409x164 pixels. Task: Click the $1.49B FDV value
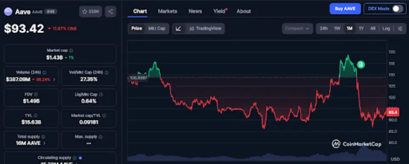click(x=31, y=101)
